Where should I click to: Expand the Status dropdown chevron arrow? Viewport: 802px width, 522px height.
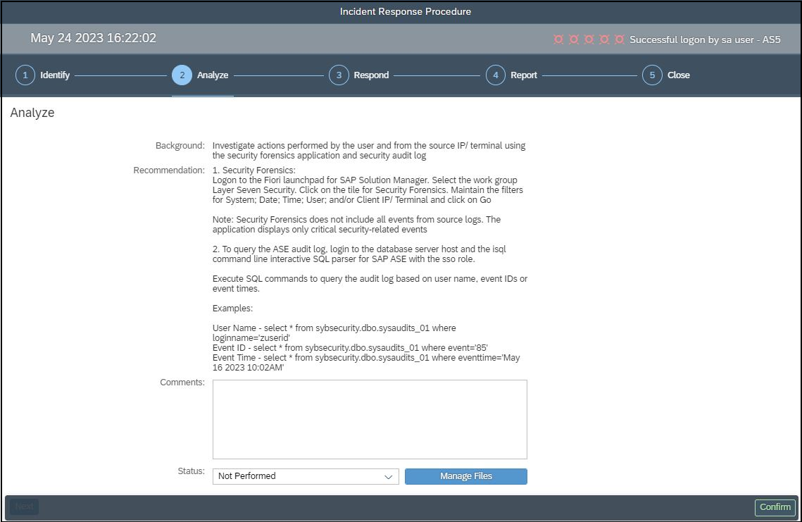click(389, 477)
